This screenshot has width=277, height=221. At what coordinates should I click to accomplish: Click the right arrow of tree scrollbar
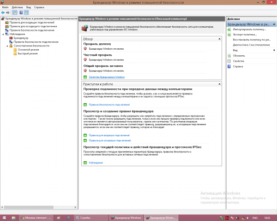75,207
